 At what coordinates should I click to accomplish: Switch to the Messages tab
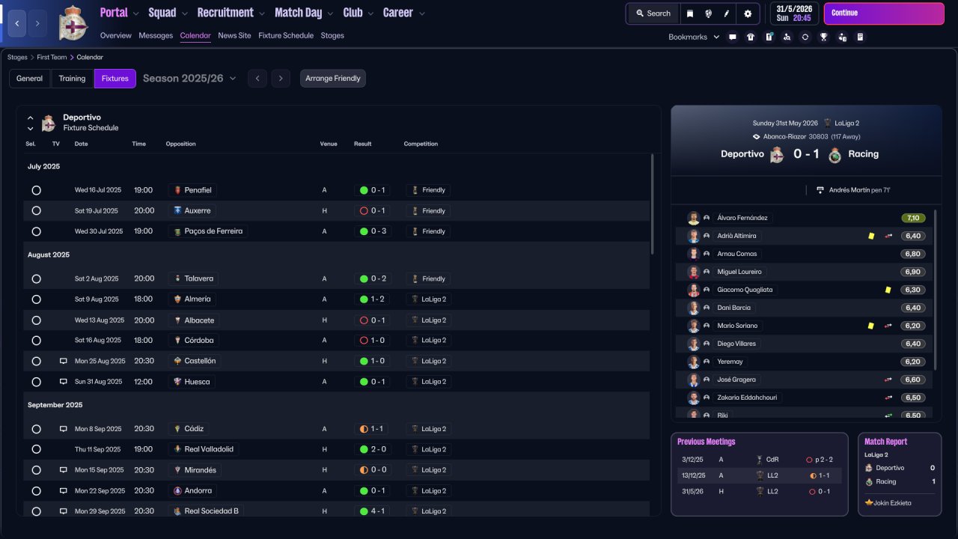pyautogui.click(x=156, y=35)
